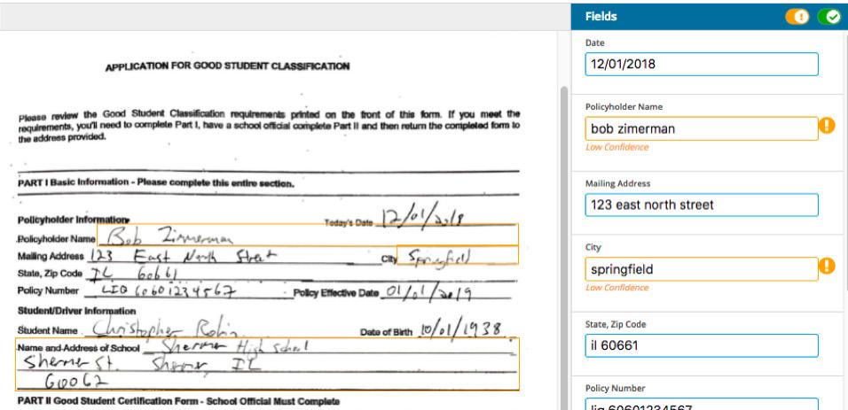
Task: Select the highlighted Policyholder Name region on document
Action: point(308,235)
